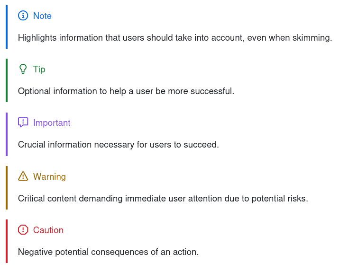Click the purple bar beside Important
Screen dimensions: 348x271
[x=7, y=134]
